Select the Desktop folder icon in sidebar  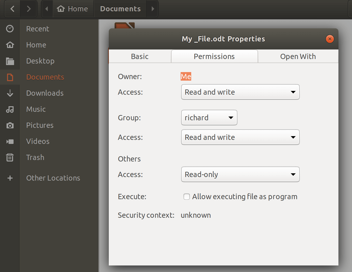10,61
